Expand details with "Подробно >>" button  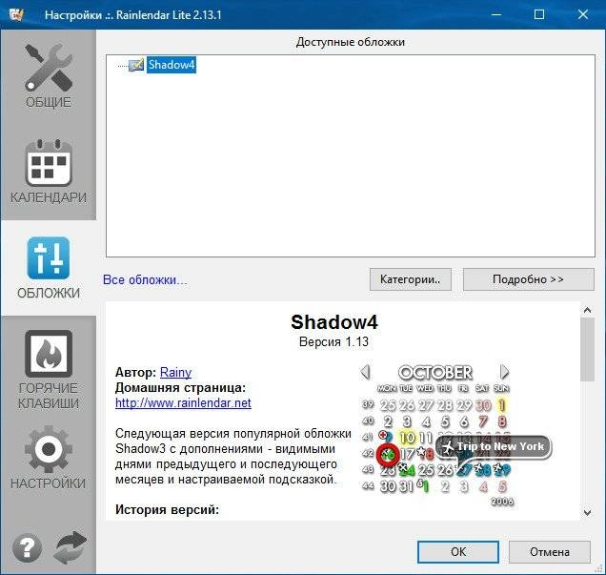coord(528,279)
